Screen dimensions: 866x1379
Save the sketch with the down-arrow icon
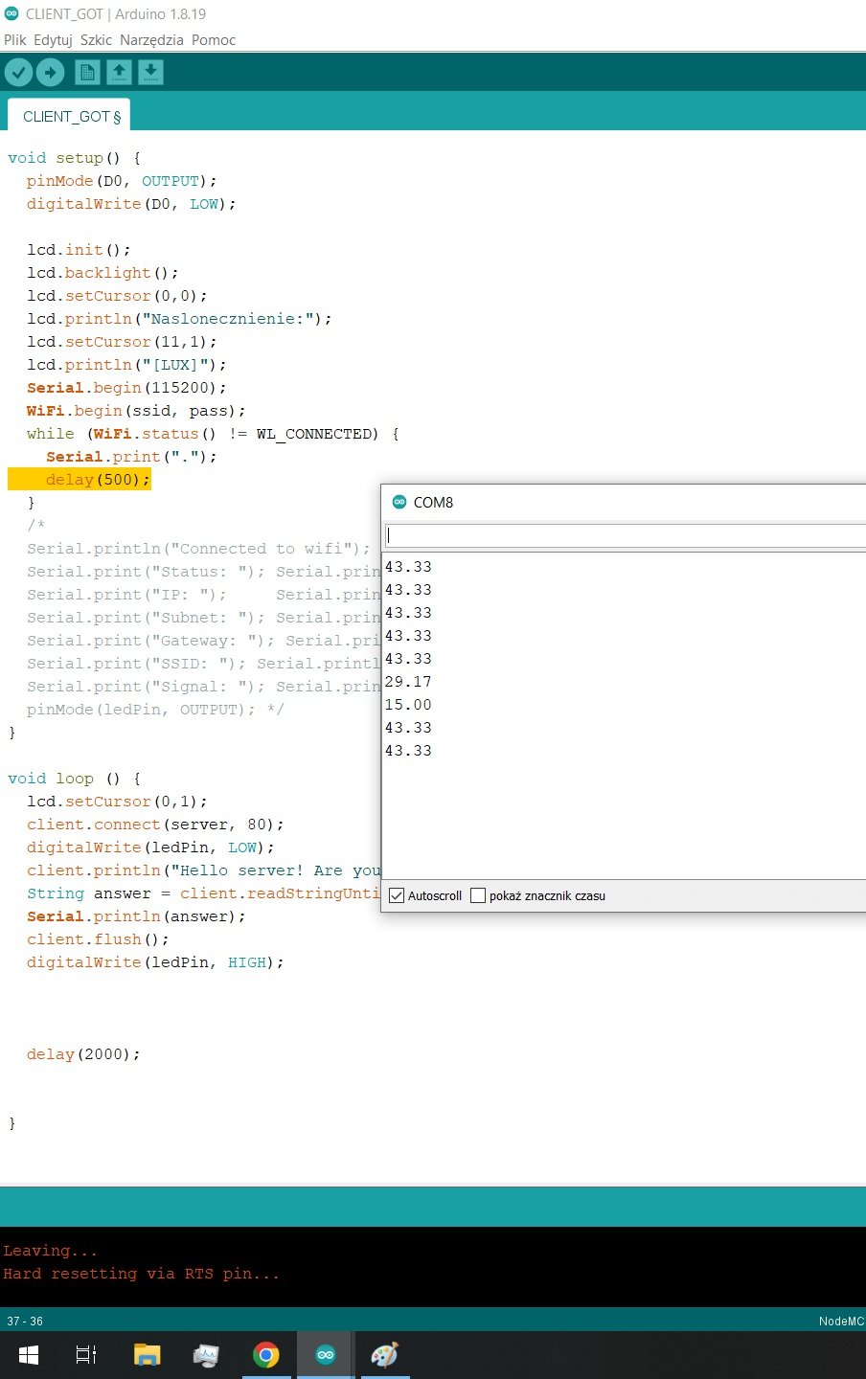(x=150, y=72)
